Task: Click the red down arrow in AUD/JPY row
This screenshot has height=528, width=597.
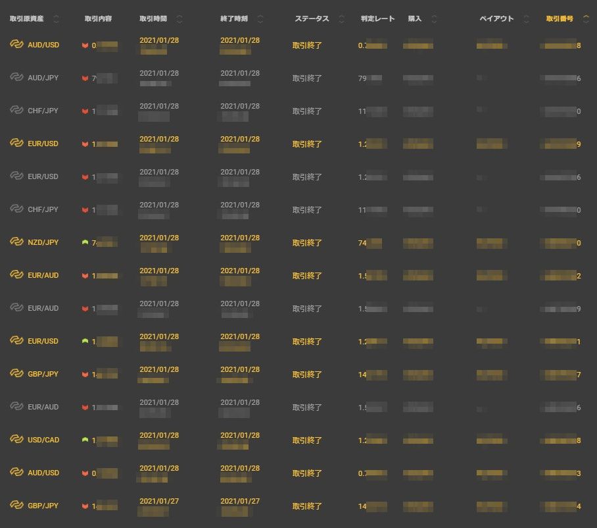Action: [85, 78]
